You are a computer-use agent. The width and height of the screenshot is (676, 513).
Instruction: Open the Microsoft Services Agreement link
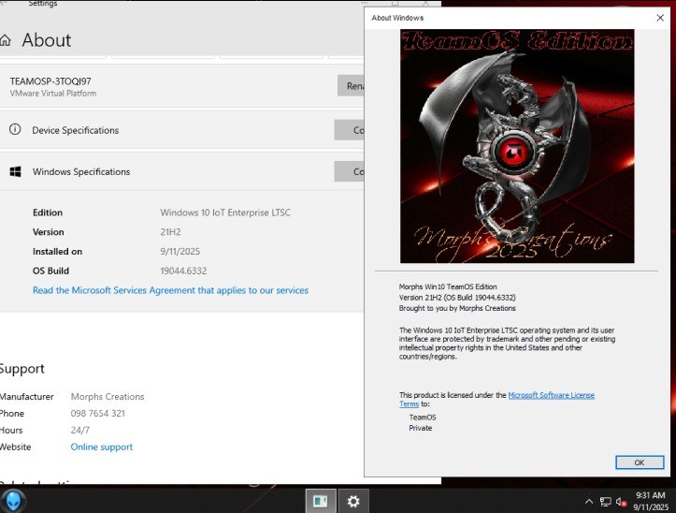[x=170, y=290]
